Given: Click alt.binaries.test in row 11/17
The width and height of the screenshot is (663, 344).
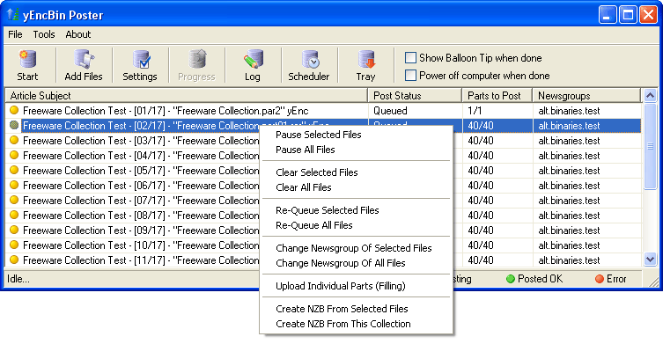Looking at the screenshot, I should 569,260.
